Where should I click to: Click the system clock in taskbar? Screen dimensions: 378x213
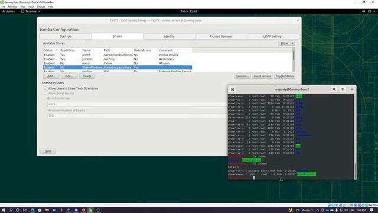point(361,210)
